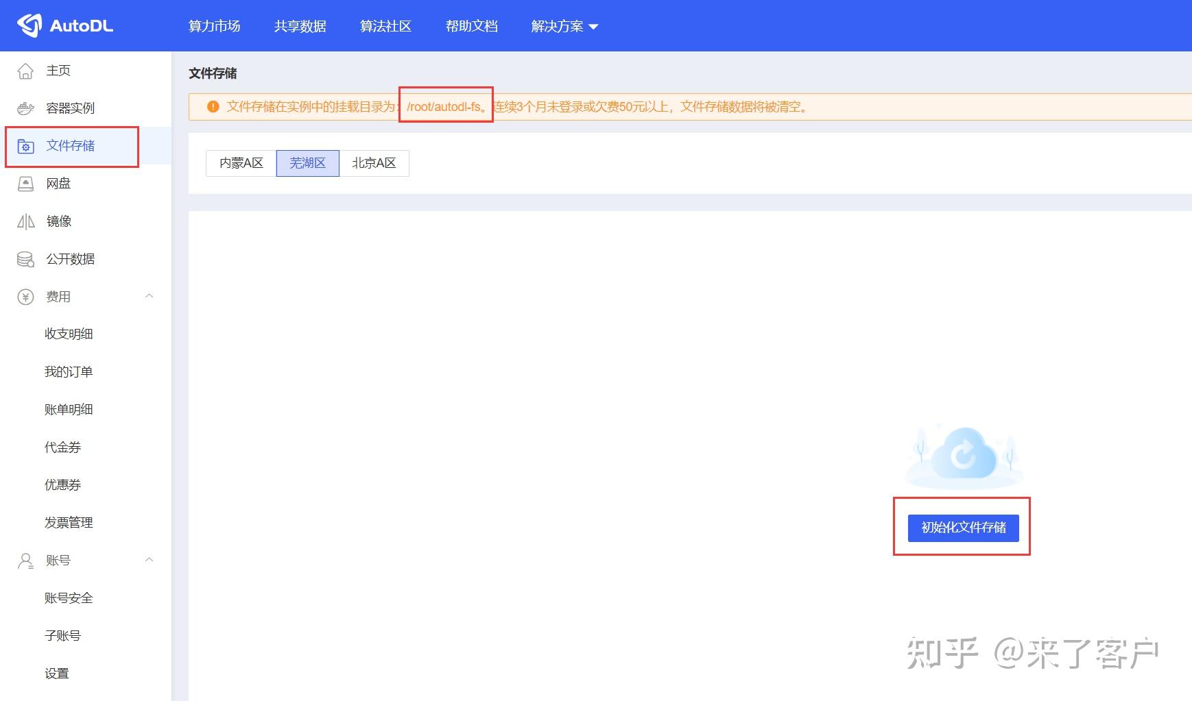Switch to the 北京A区 region tab
Viewport: 1192px width, 701px height.
[x=374, y=162]
